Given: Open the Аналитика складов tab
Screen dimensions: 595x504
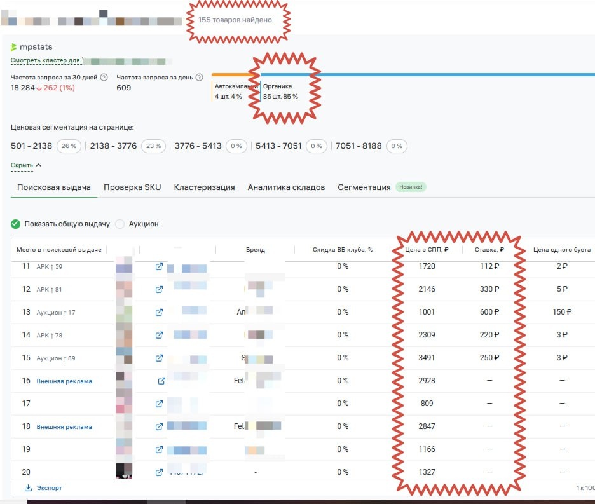Looking at the screenshot, I should pos(286,187).
